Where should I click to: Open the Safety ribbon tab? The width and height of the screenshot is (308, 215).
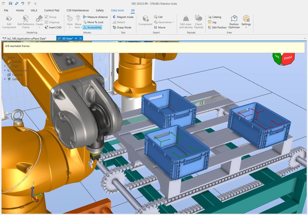pos(100,10)
